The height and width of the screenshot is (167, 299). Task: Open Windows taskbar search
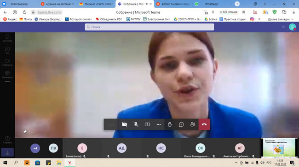coord(16,162)
